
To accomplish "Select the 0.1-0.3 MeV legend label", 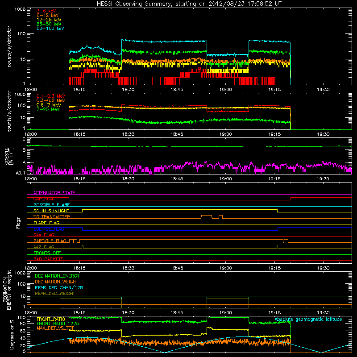I will pyautogui.click(x=51, y=96).
